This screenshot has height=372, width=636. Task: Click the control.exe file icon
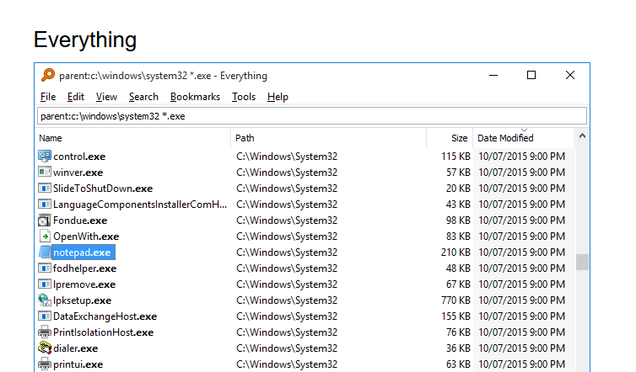click(45, 157)
